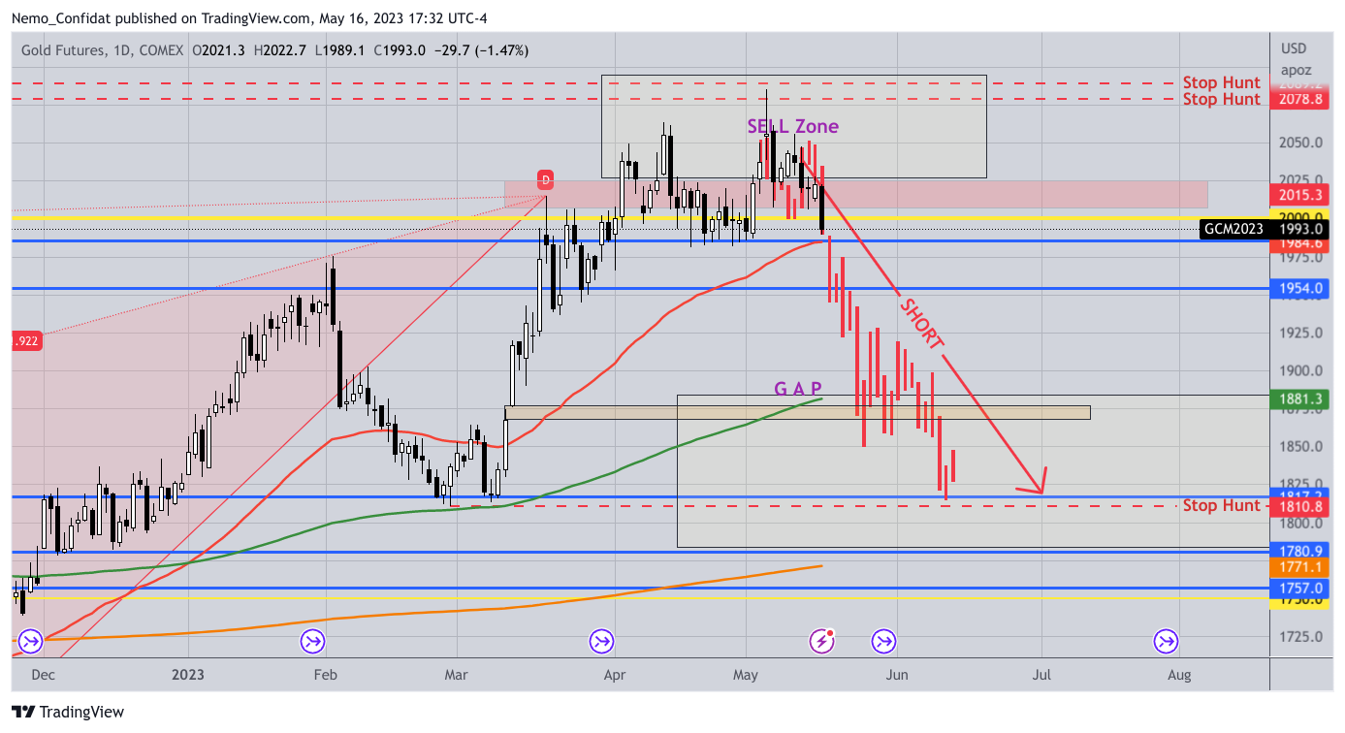Image resolution: width=1345 pixels, height=733 pixels.
Task: Click the red 2078.8 price tag
Action: point(1299,99)
